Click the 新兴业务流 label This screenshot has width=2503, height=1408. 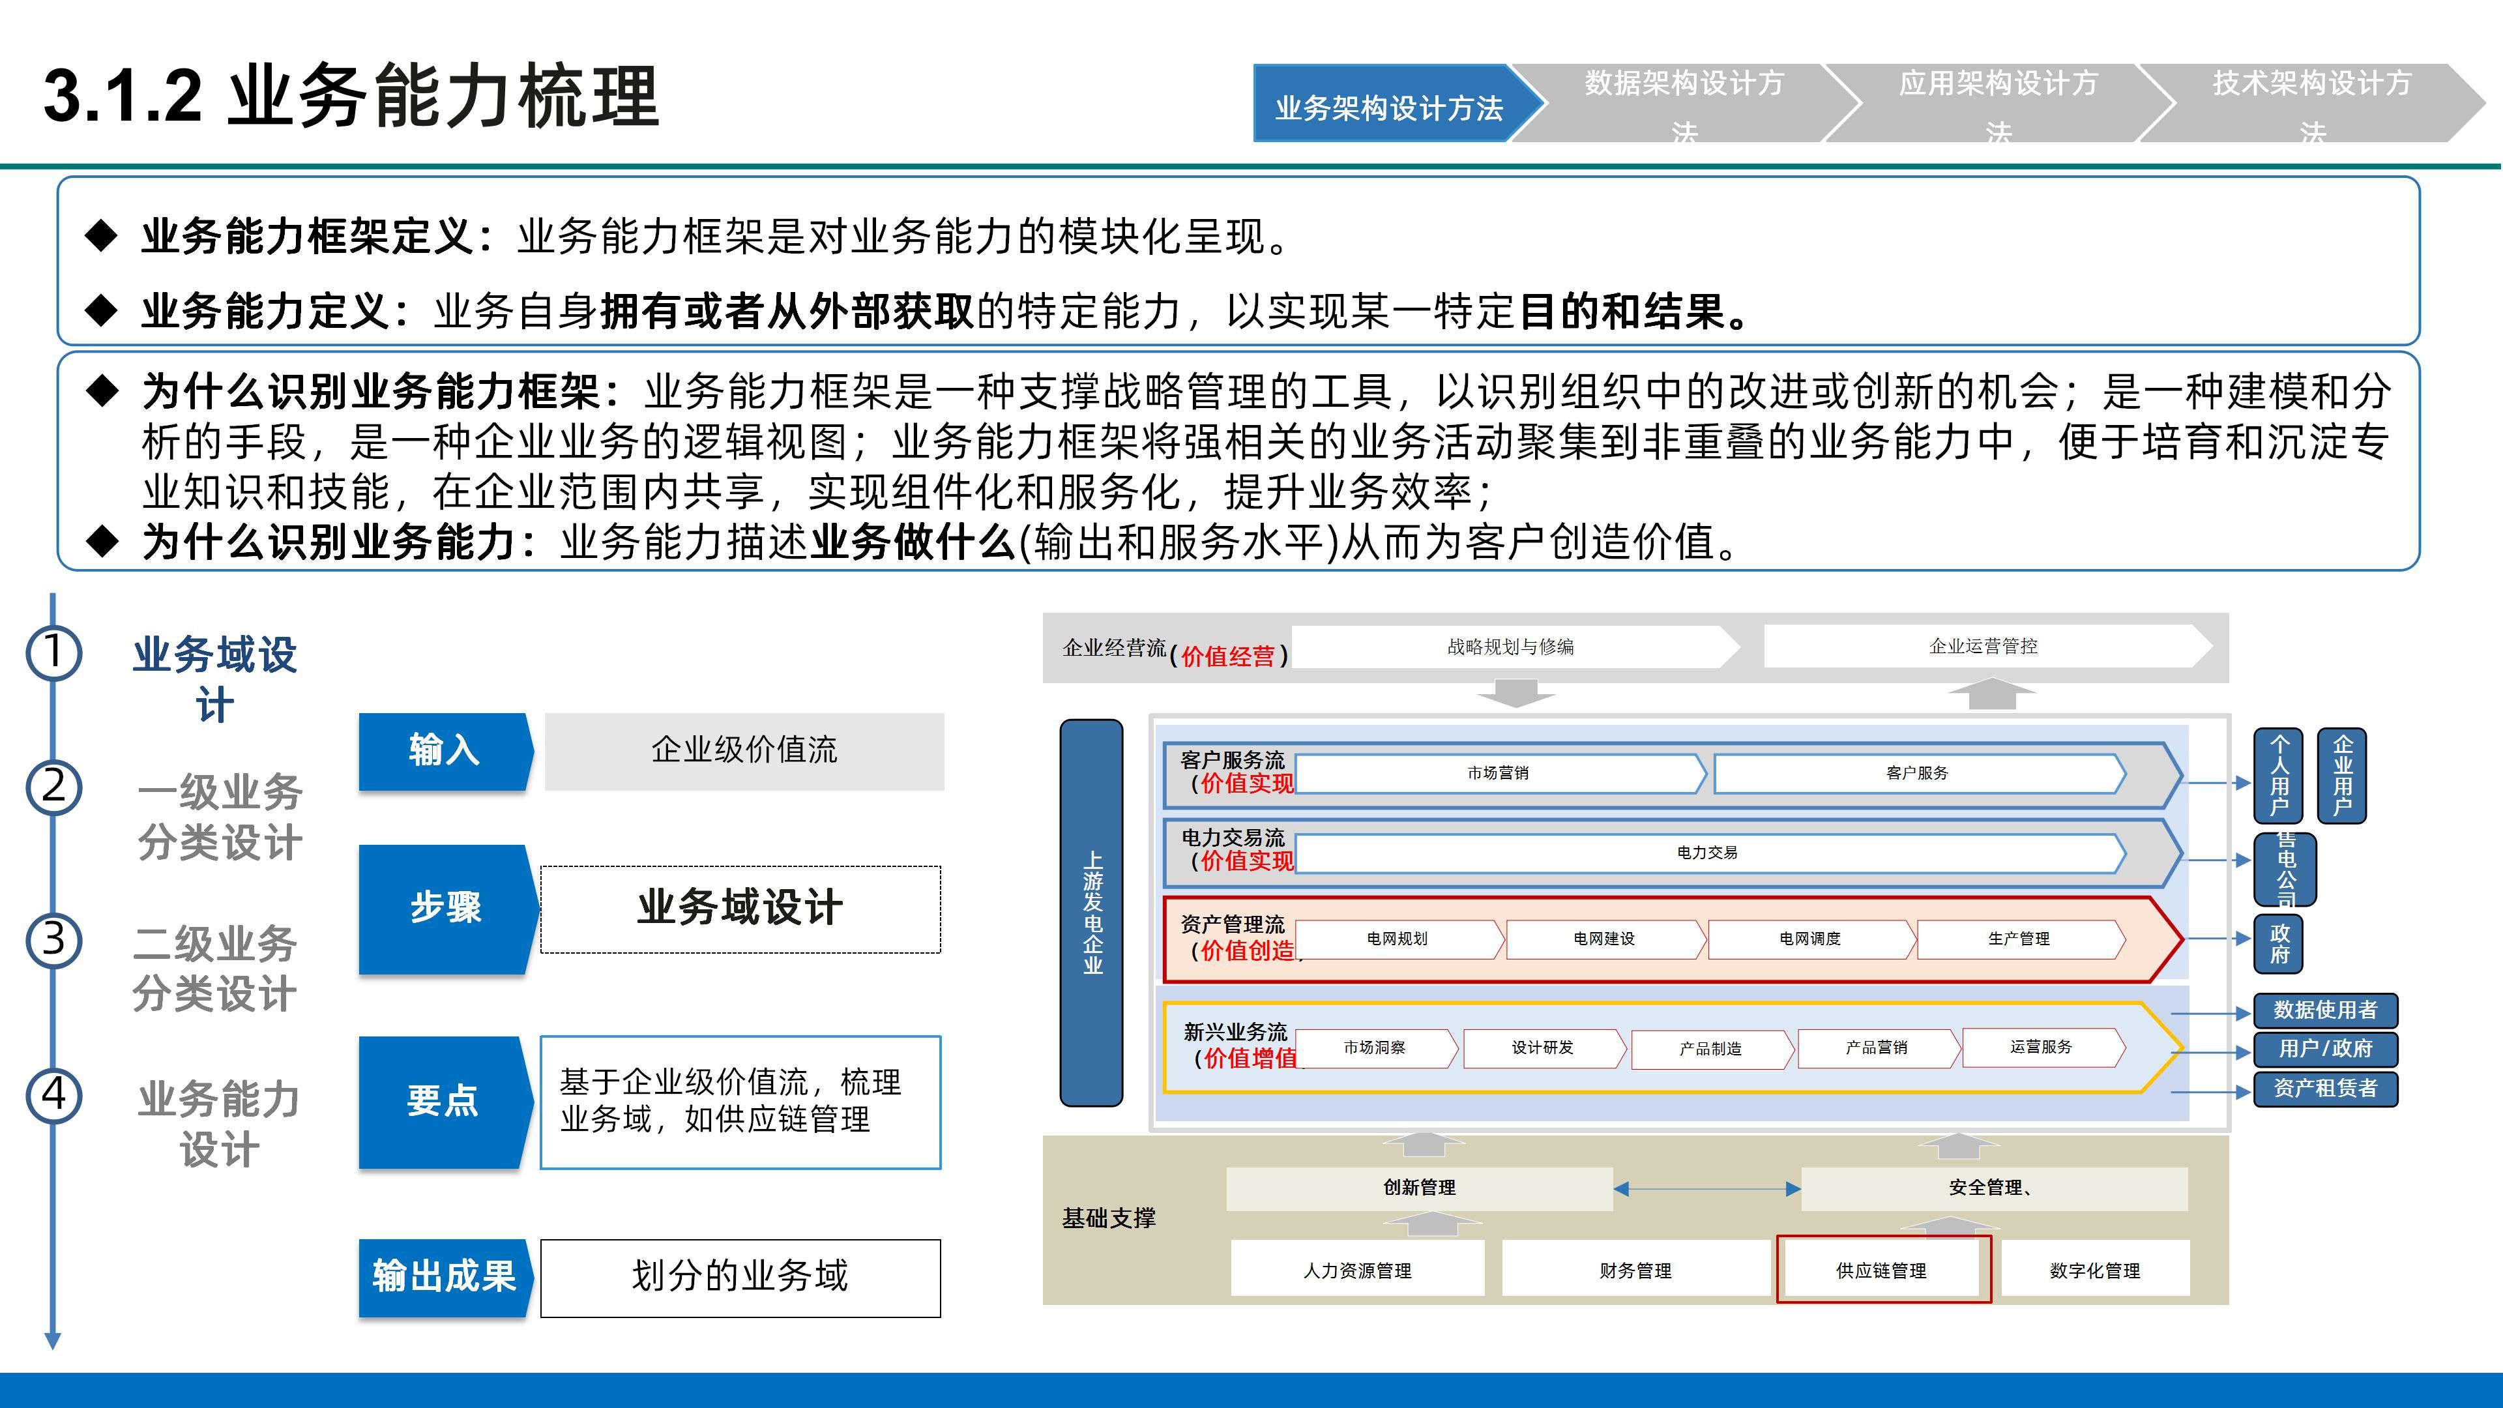(1235, 1032)
